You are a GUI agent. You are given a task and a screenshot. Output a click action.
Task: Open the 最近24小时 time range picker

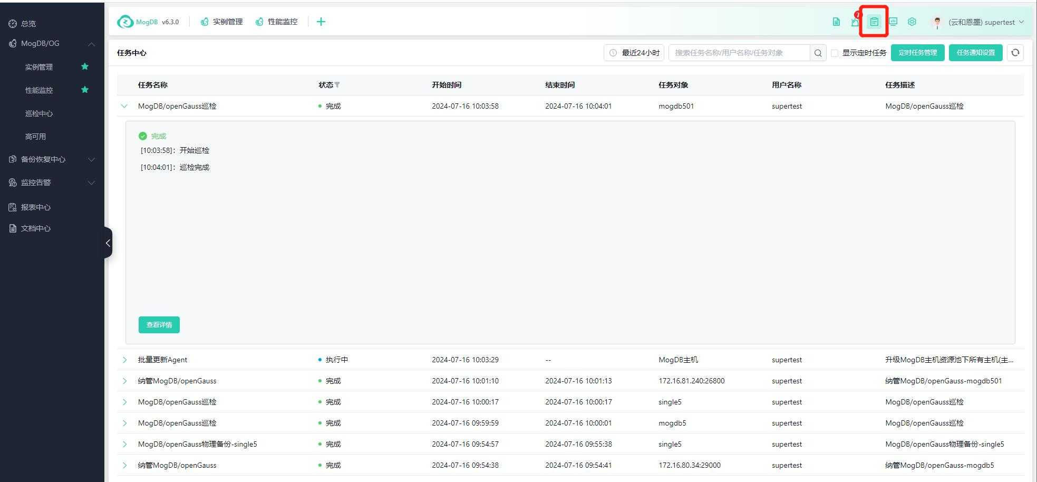pyautogui.click(x=634, y=53)
